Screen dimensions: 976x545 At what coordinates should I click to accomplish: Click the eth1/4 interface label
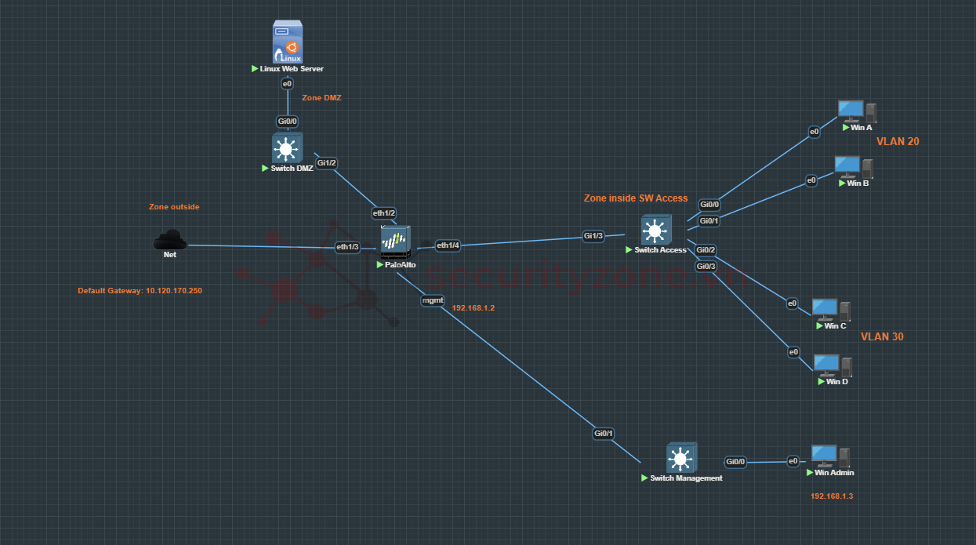coord(448,245)
